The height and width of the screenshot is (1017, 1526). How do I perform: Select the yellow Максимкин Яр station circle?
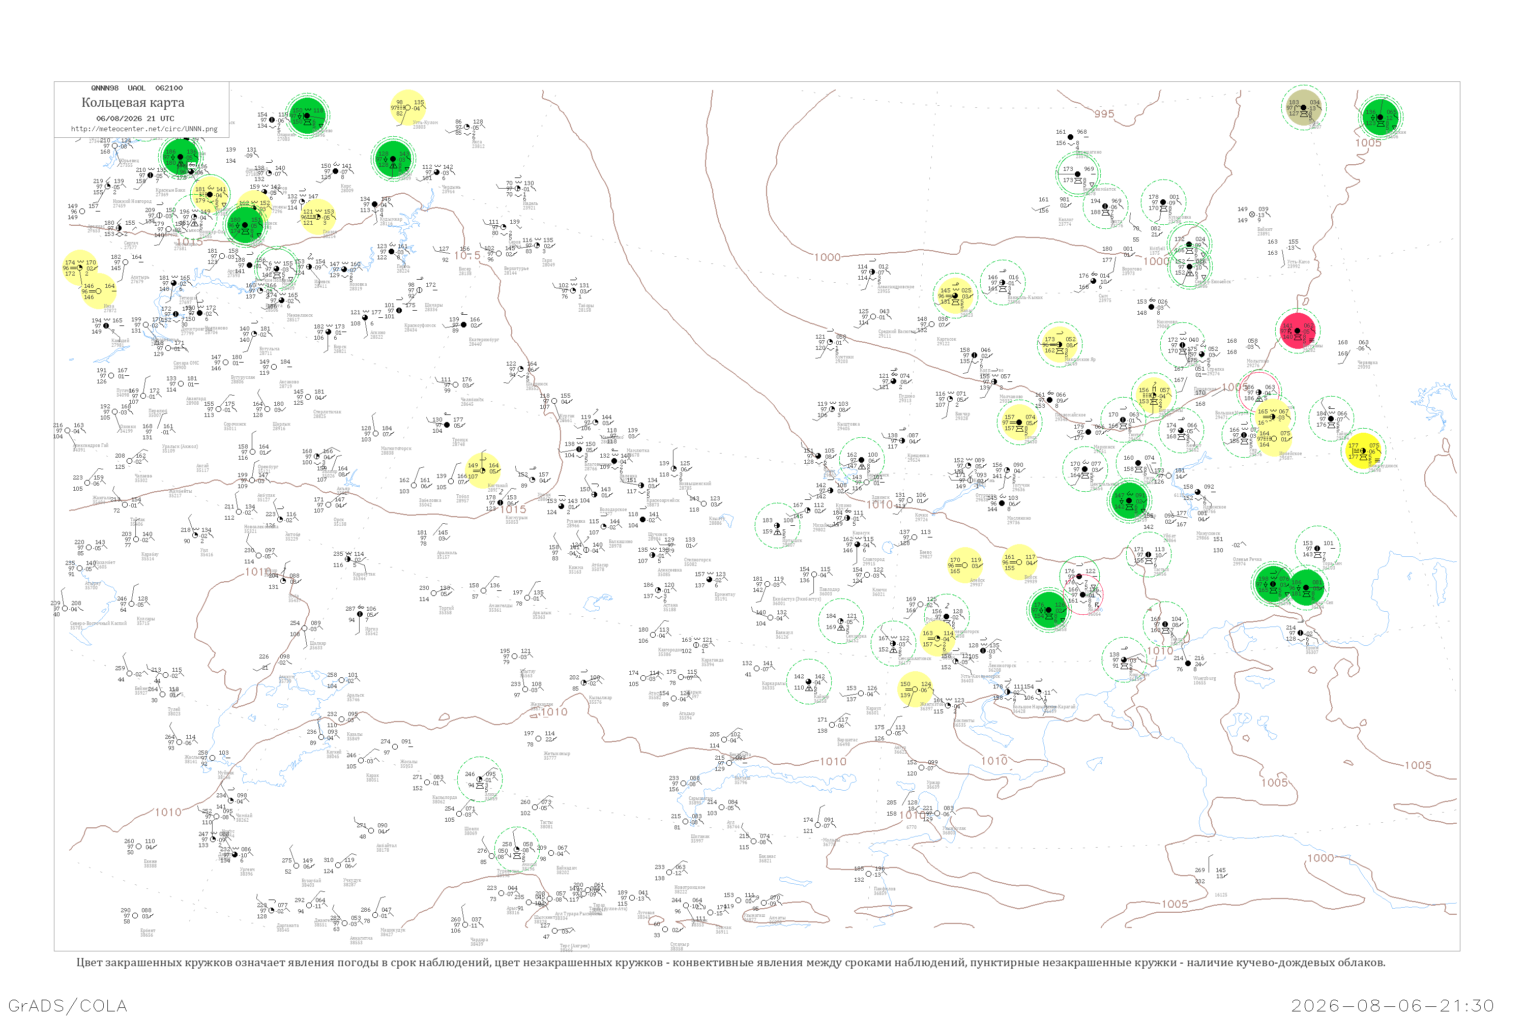click(1060, 344)
